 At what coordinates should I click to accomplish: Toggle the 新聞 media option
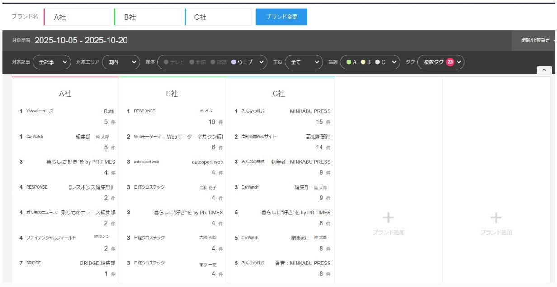click(198, 62)
